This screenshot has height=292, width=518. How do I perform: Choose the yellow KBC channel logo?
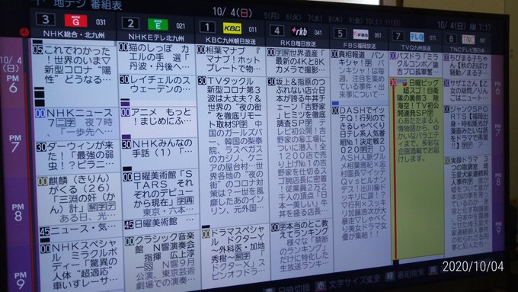[232, 28]
